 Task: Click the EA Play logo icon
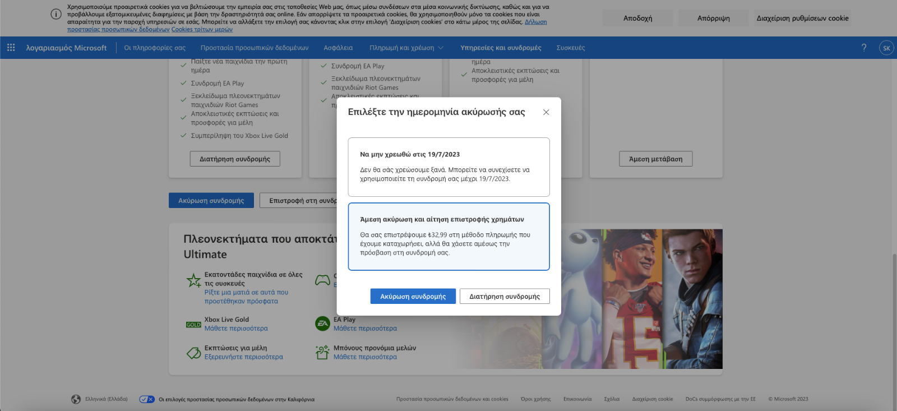click(x=322, y=324)
